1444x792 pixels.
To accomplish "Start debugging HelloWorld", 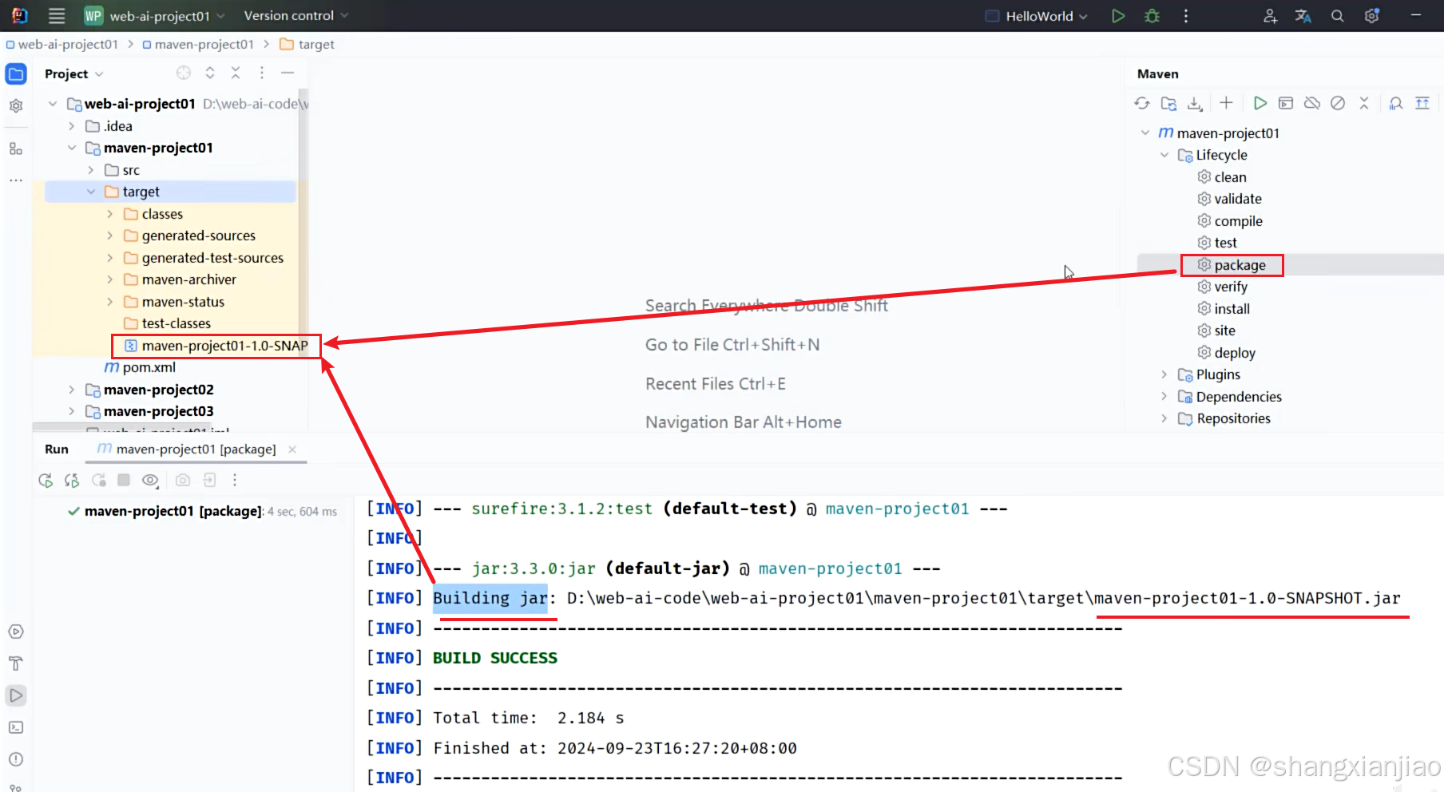I will (1152, 16).
